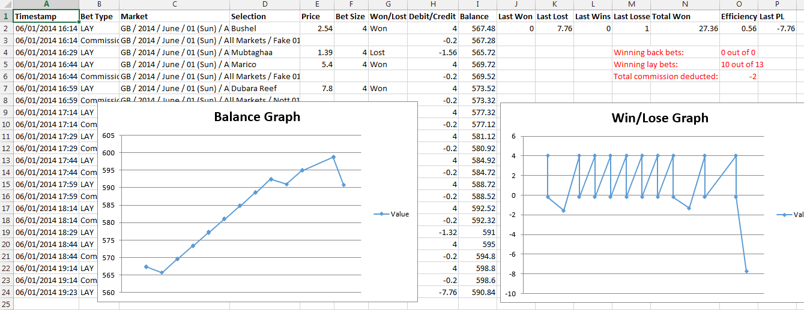Click the 10 out of 13 value
The height and width of the screenshot is (310, 804).
point(742,64)
